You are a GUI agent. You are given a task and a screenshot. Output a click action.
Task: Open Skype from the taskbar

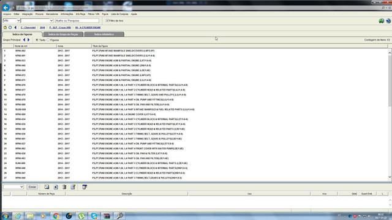94,216
